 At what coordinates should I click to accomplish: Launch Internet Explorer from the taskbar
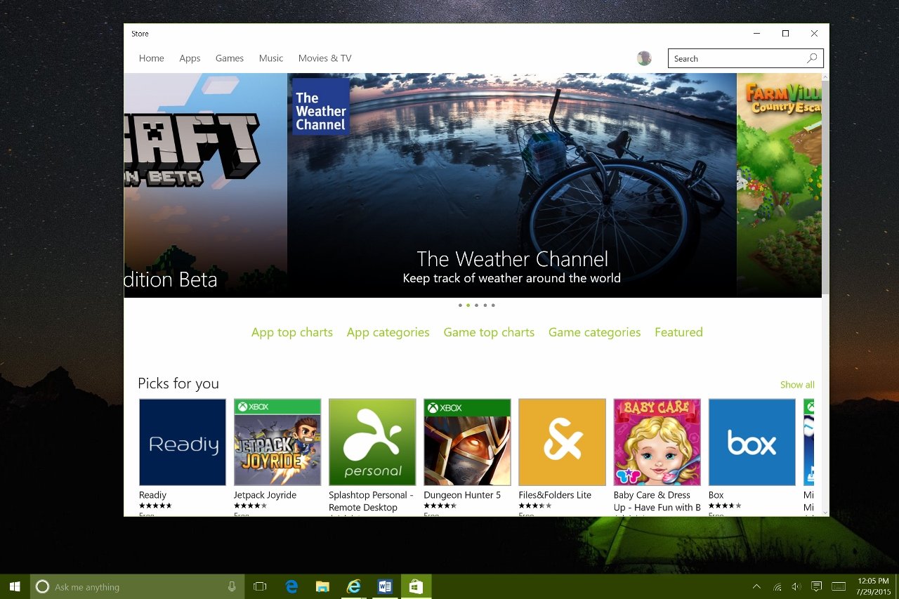tap(354, 586)
